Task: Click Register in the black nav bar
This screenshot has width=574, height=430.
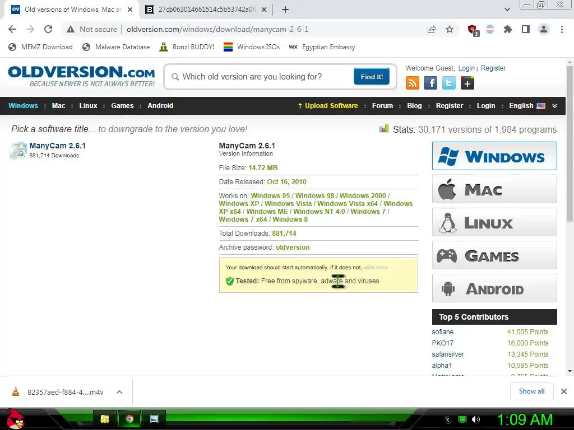Action: tap(450, 106)
